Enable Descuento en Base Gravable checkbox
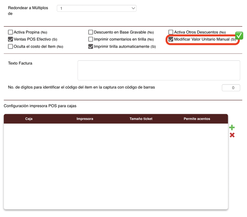 click(x=90, y=32)
